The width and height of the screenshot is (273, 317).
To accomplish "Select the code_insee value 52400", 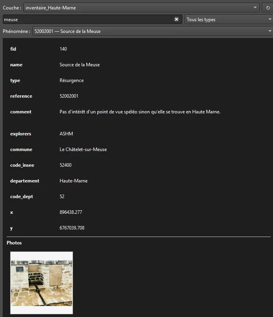I will pos(66,165).
